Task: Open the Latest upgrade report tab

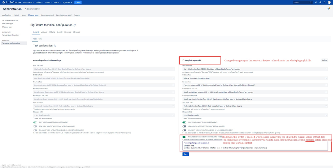Action: [x=64, y=15]
